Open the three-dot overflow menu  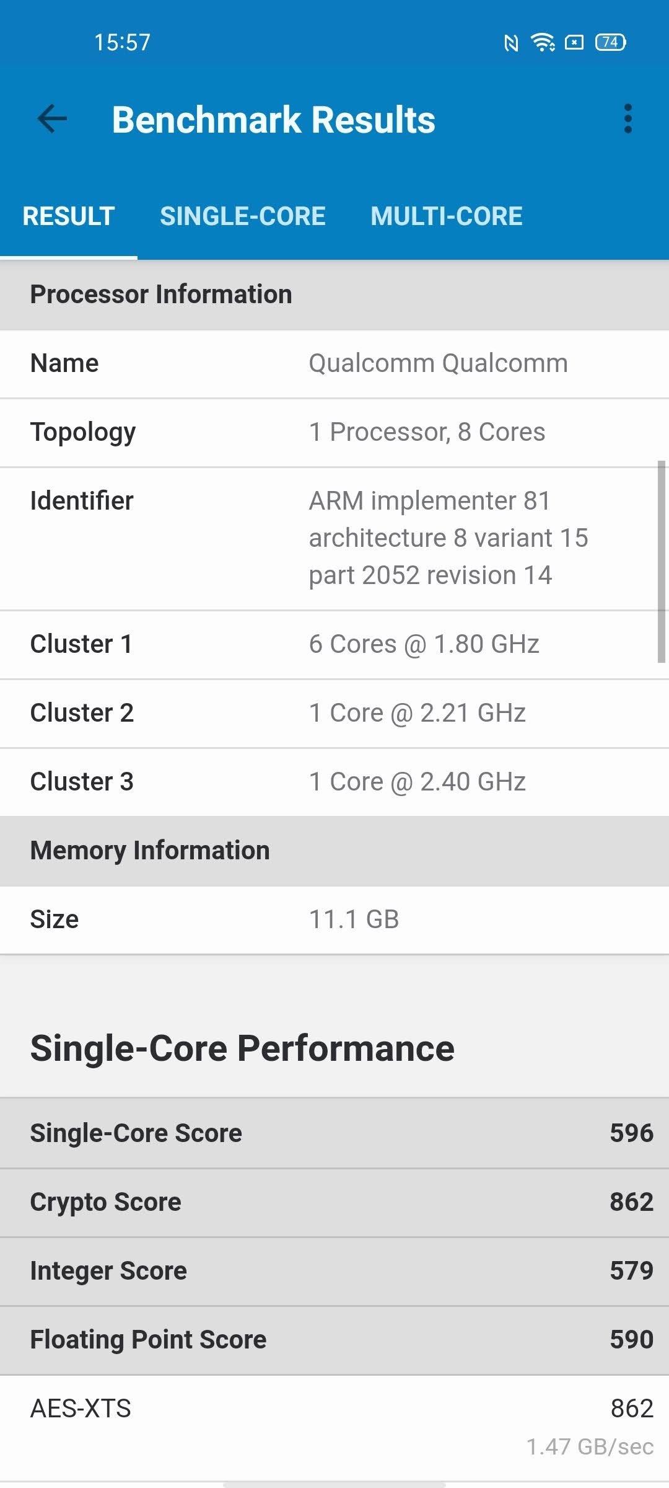click(628, 119)
